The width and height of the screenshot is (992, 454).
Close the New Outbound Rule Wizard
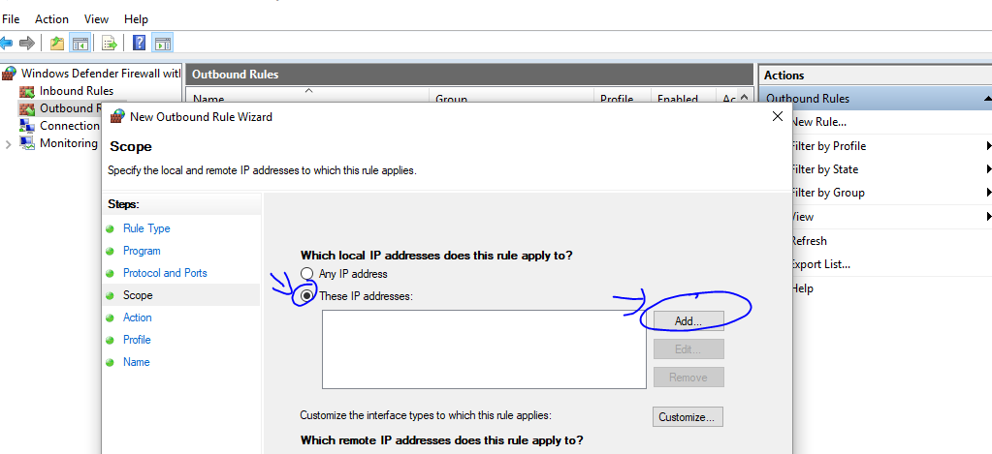[x=778, y=116]
